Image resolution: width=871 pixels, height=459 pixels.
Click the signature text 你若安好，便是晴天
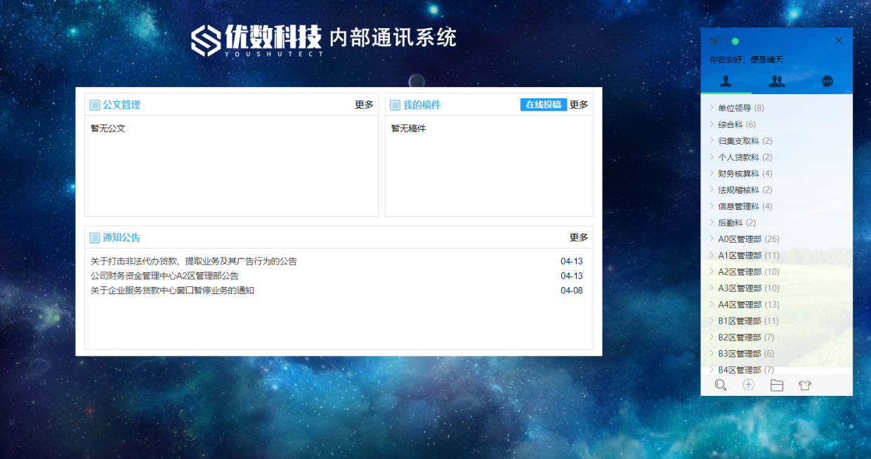point(746,60)
